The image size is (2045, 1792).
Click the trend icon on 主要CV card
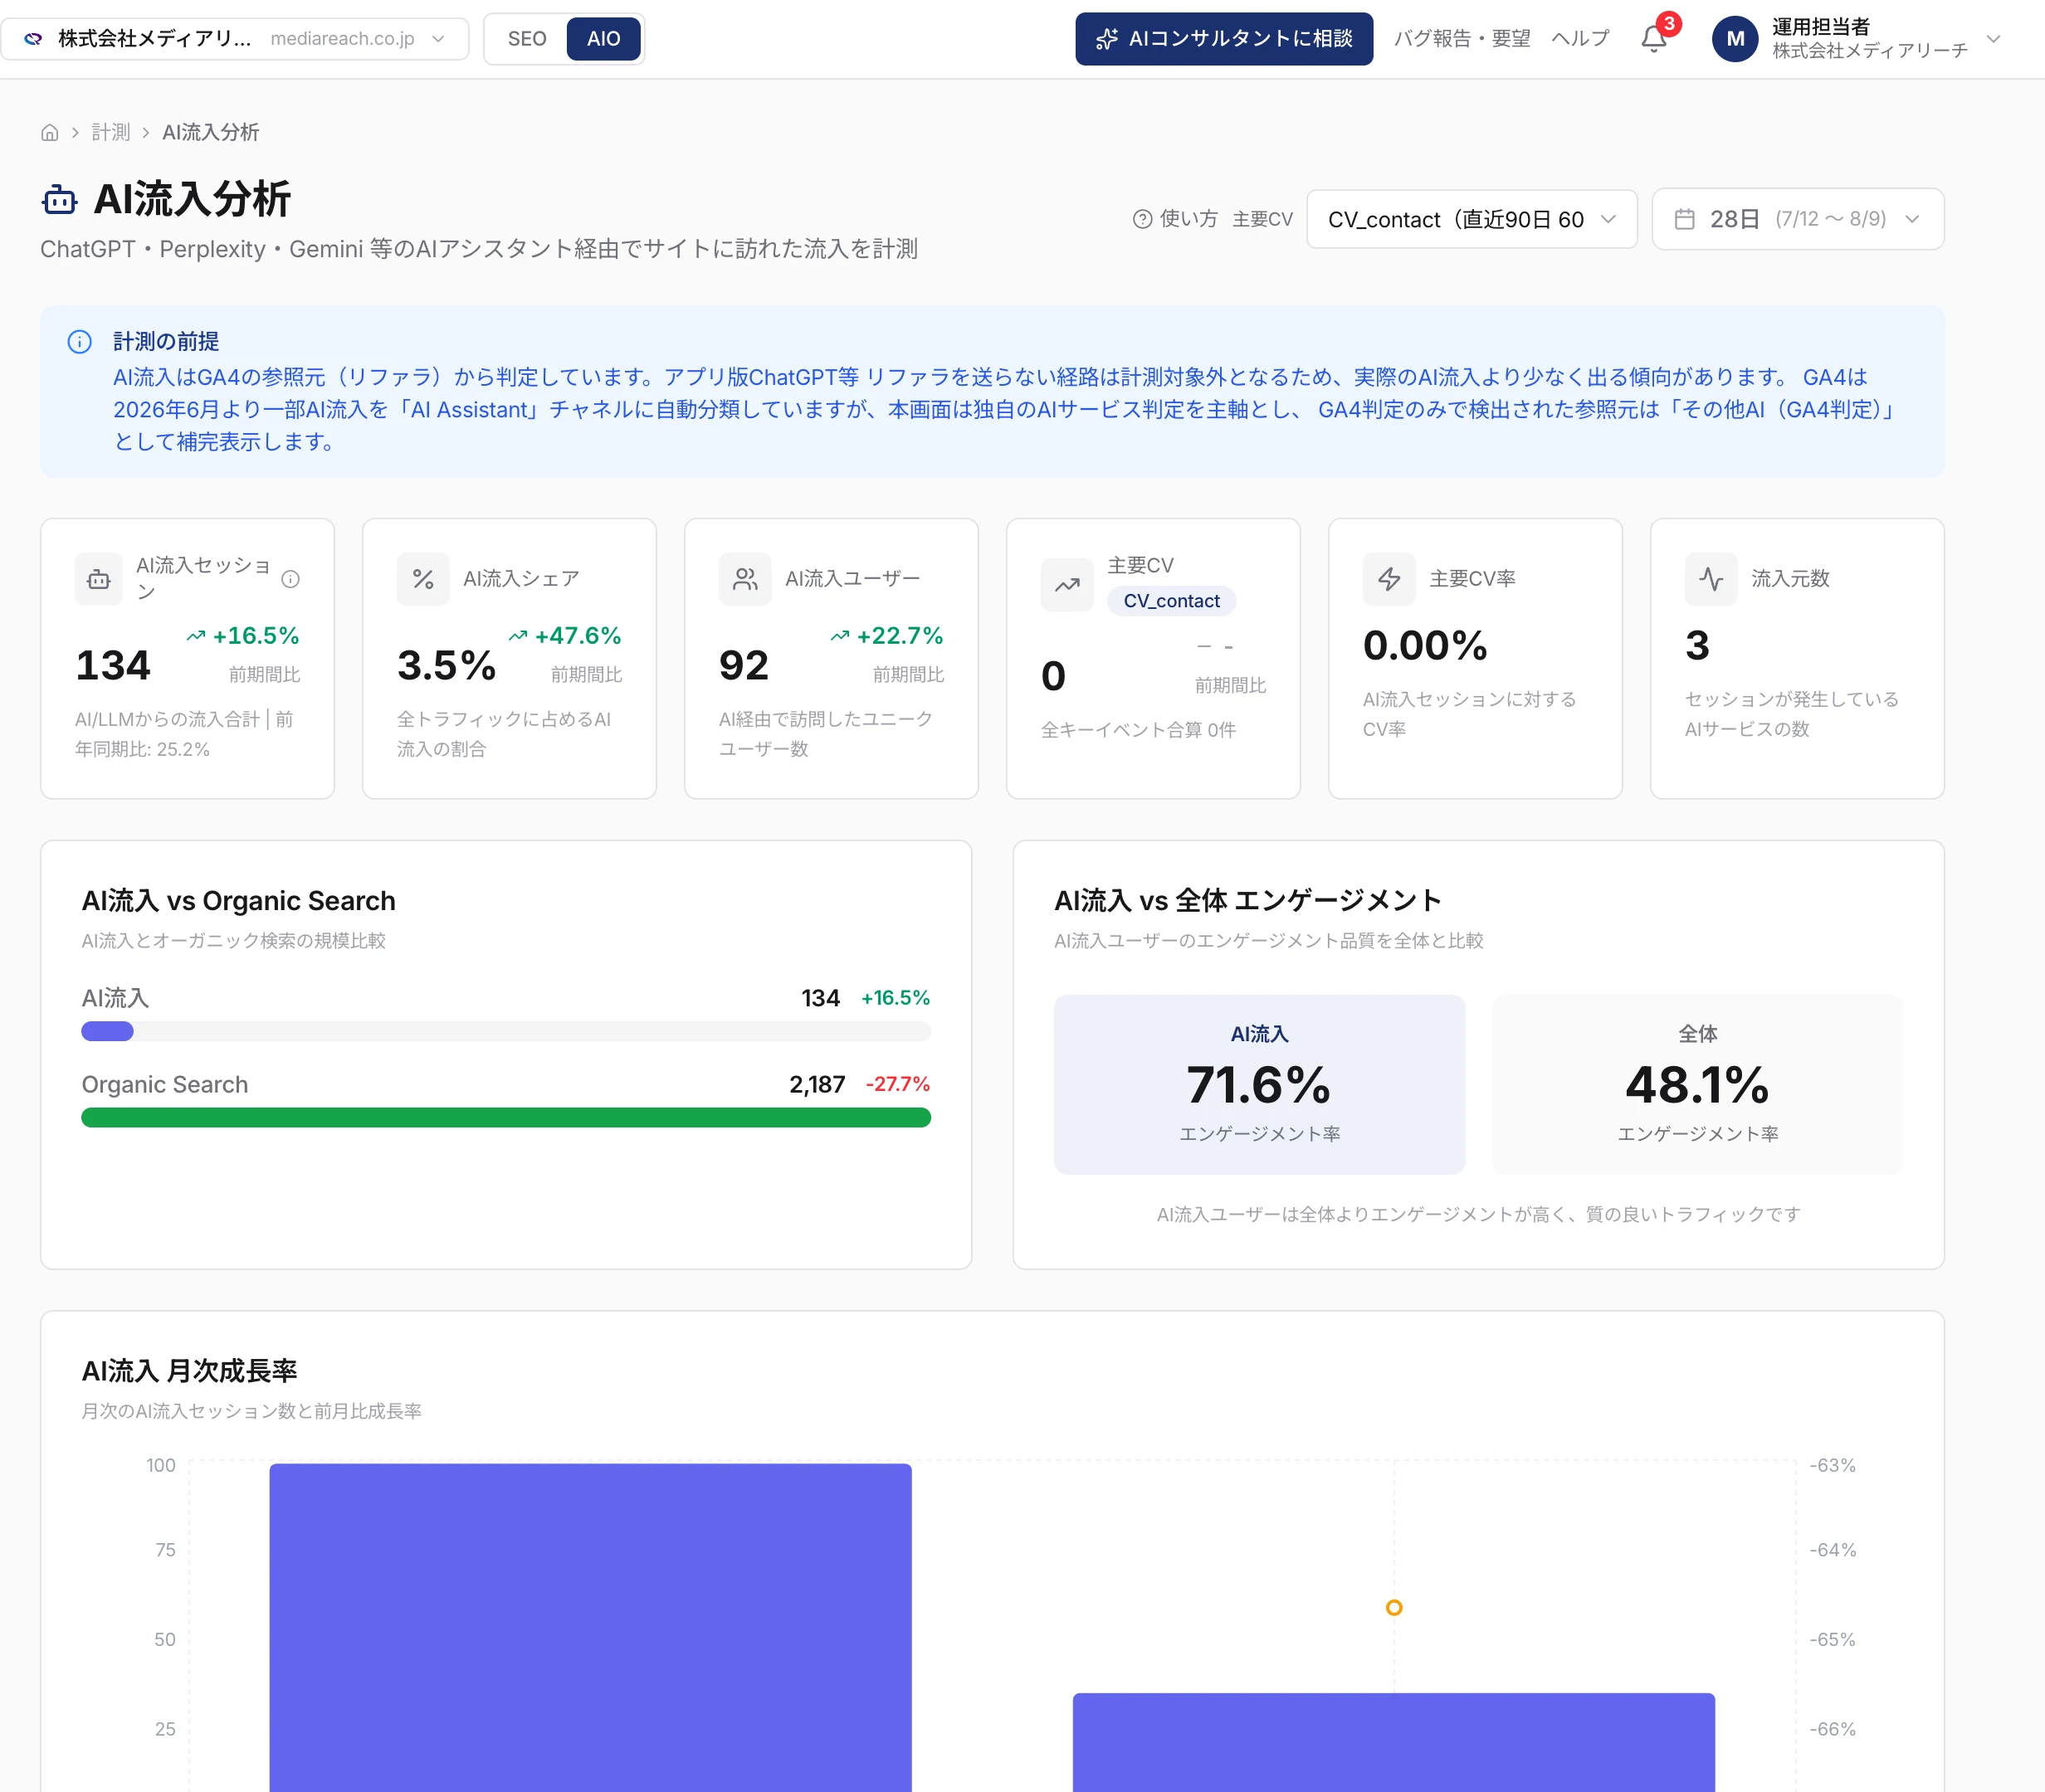coord(1067,585)
